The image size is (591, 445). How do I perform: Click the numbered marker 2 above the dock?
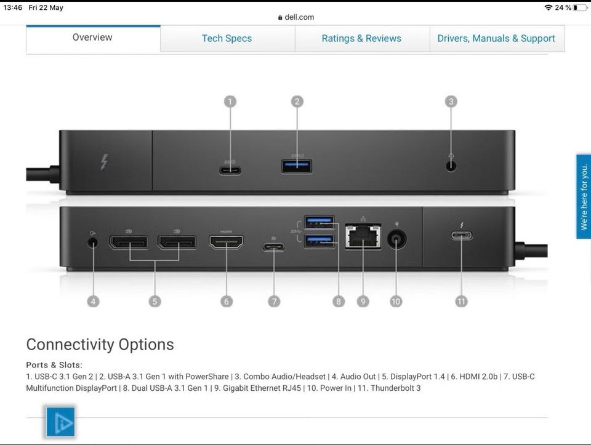[x=297, y=102]
